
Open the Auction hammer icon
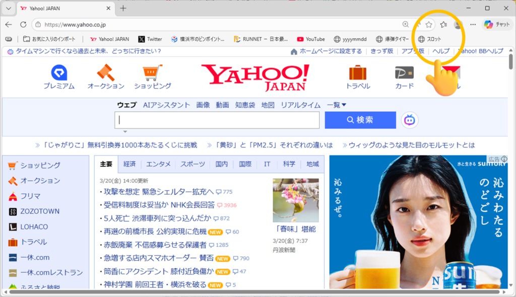tap(106, 72)
